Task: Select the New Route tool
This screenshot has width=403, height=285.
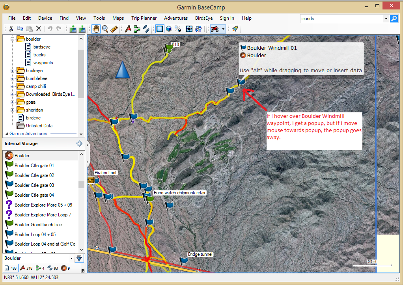Action: (x=137, y=29)
